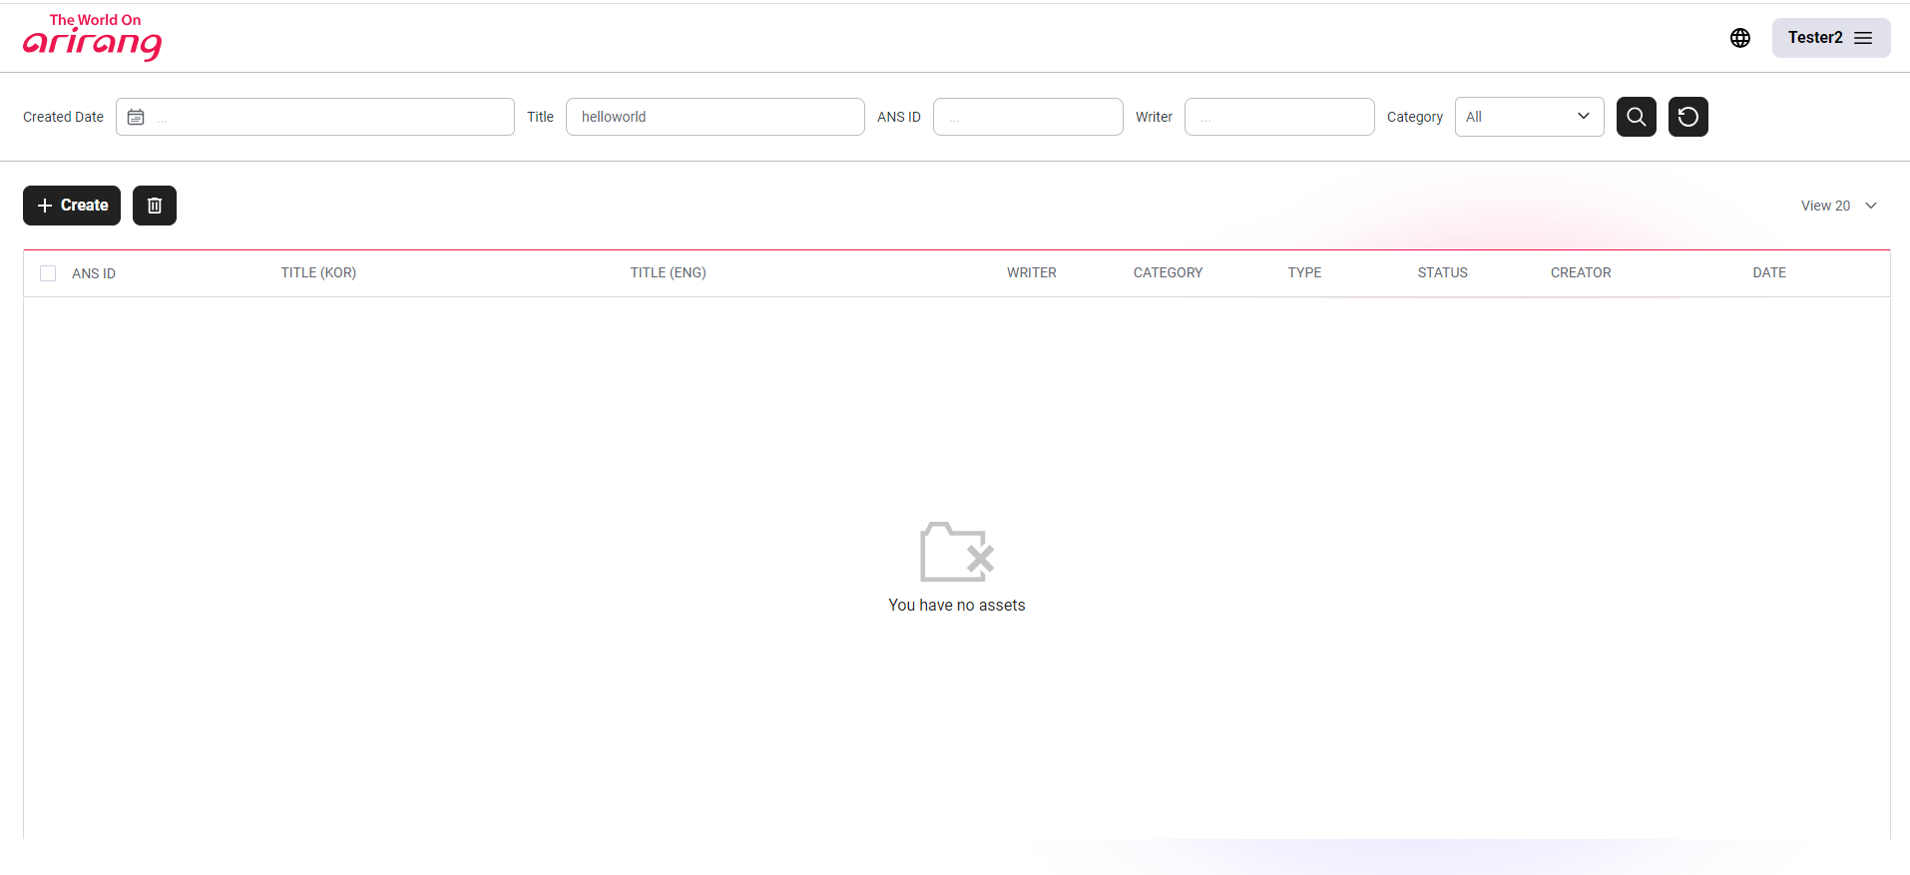Click the calendar icon in Created Date

pos(136,117)
